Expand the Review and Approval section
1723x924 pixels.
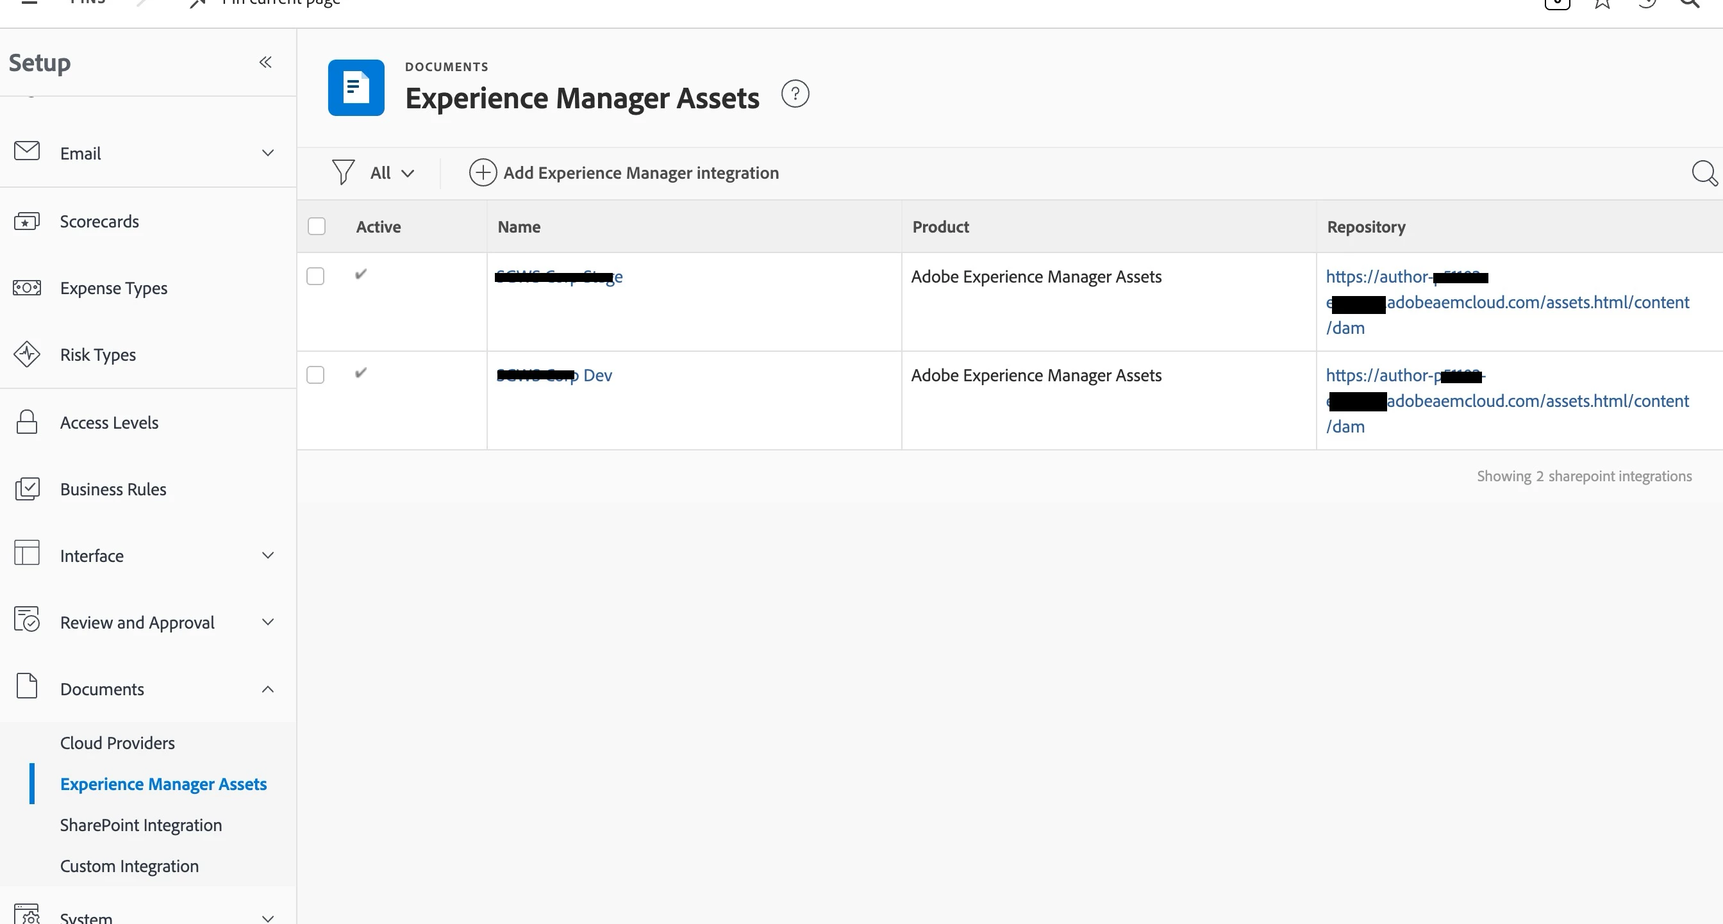(267, 622)
